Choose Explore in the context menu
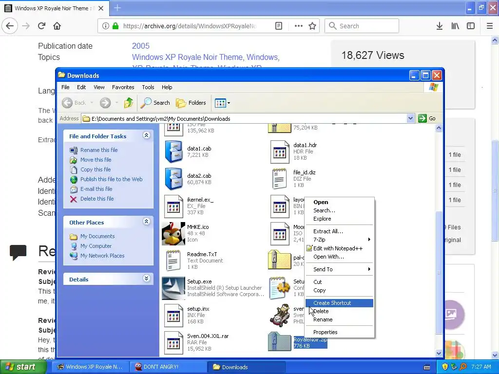Image resolution: width=499 pixels, height=374 pixels. (339, 219)
